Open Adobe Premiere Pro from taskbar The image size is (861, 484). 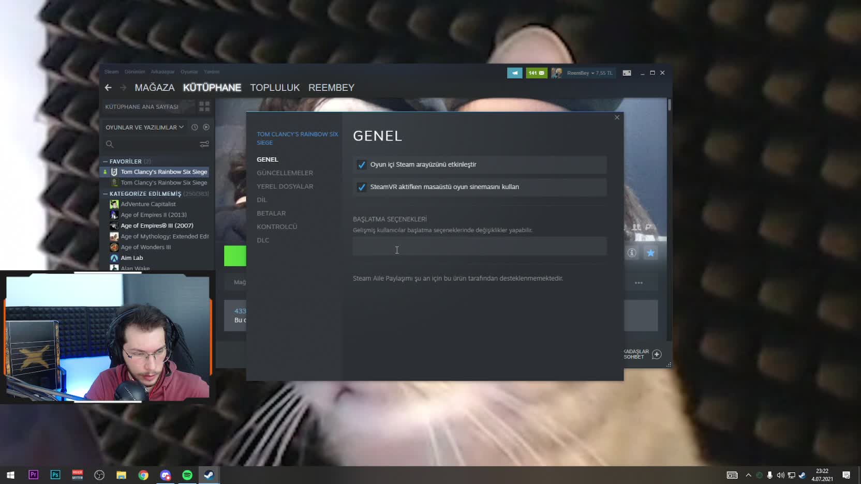[x=34, y=475]
